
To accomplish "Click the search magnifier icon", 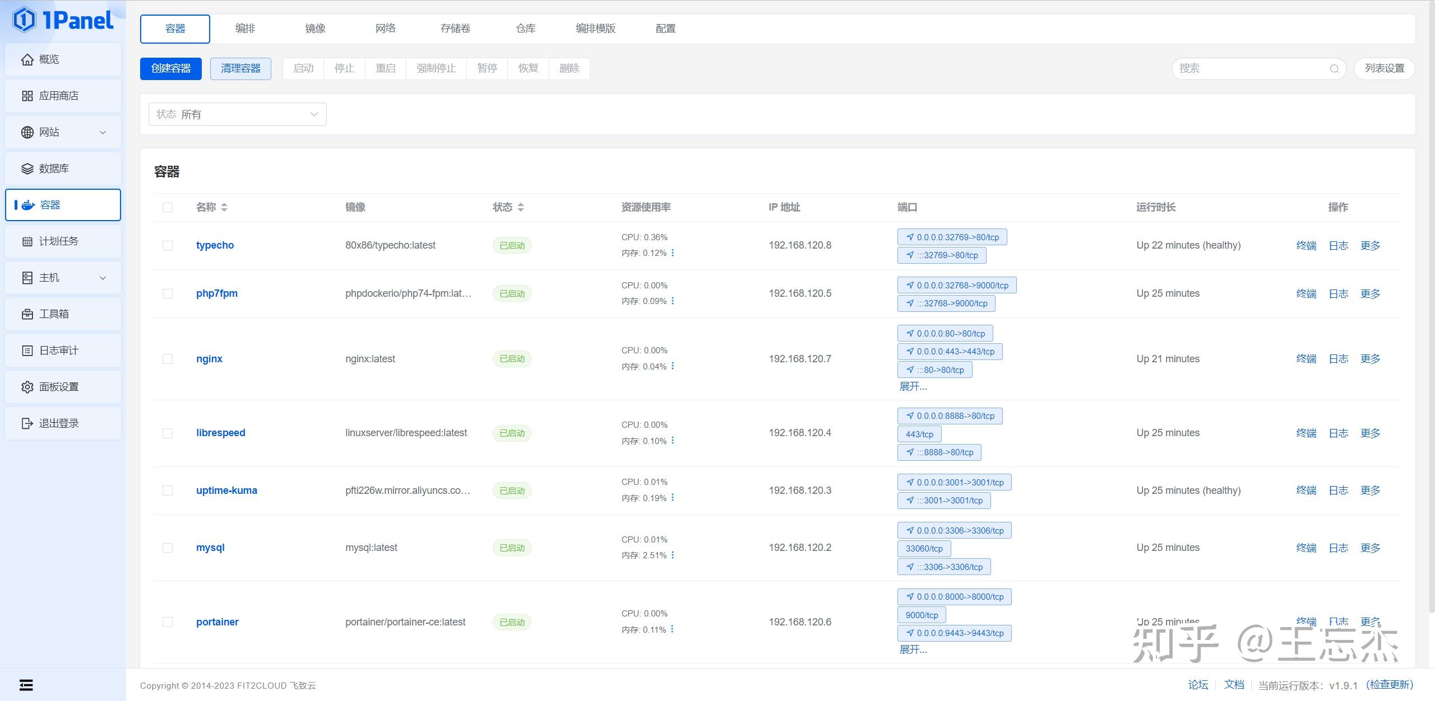I will pos(1335,68).
